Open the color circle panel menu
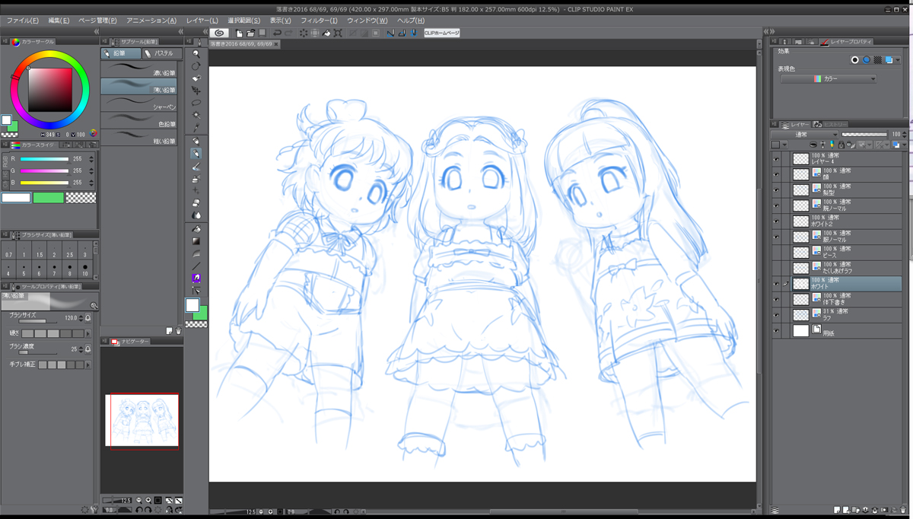 [x=6, y=43]
